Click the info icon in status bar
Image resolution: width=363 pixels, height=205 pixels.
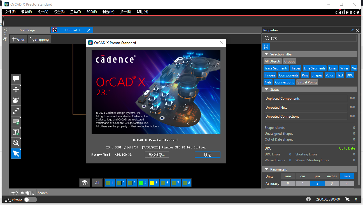pos(308,199)
